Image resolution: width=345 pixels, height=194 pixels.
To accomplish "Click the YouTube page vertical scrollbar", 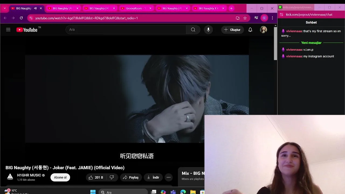I will click(275, 43).
